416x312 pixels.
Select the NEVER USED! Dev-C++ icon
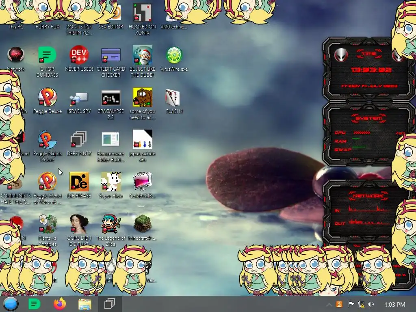click(x=79, y=55)
